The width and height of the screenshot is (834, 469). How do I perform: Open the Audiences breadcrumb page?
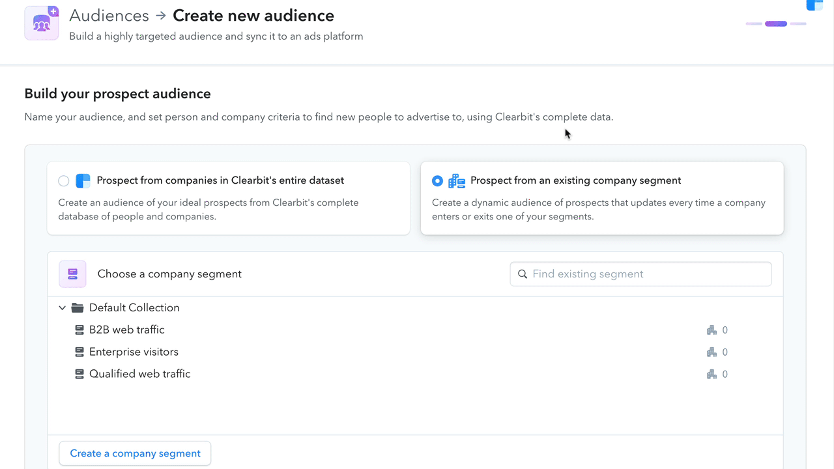click(109, 15)
